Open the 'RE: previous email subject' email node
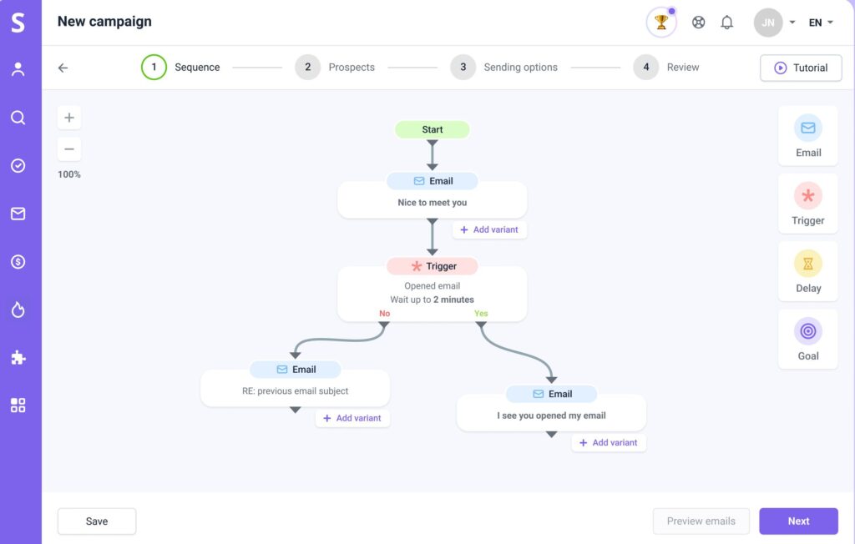The width and height of the screenshot is (855, 544). pos(295,384)
